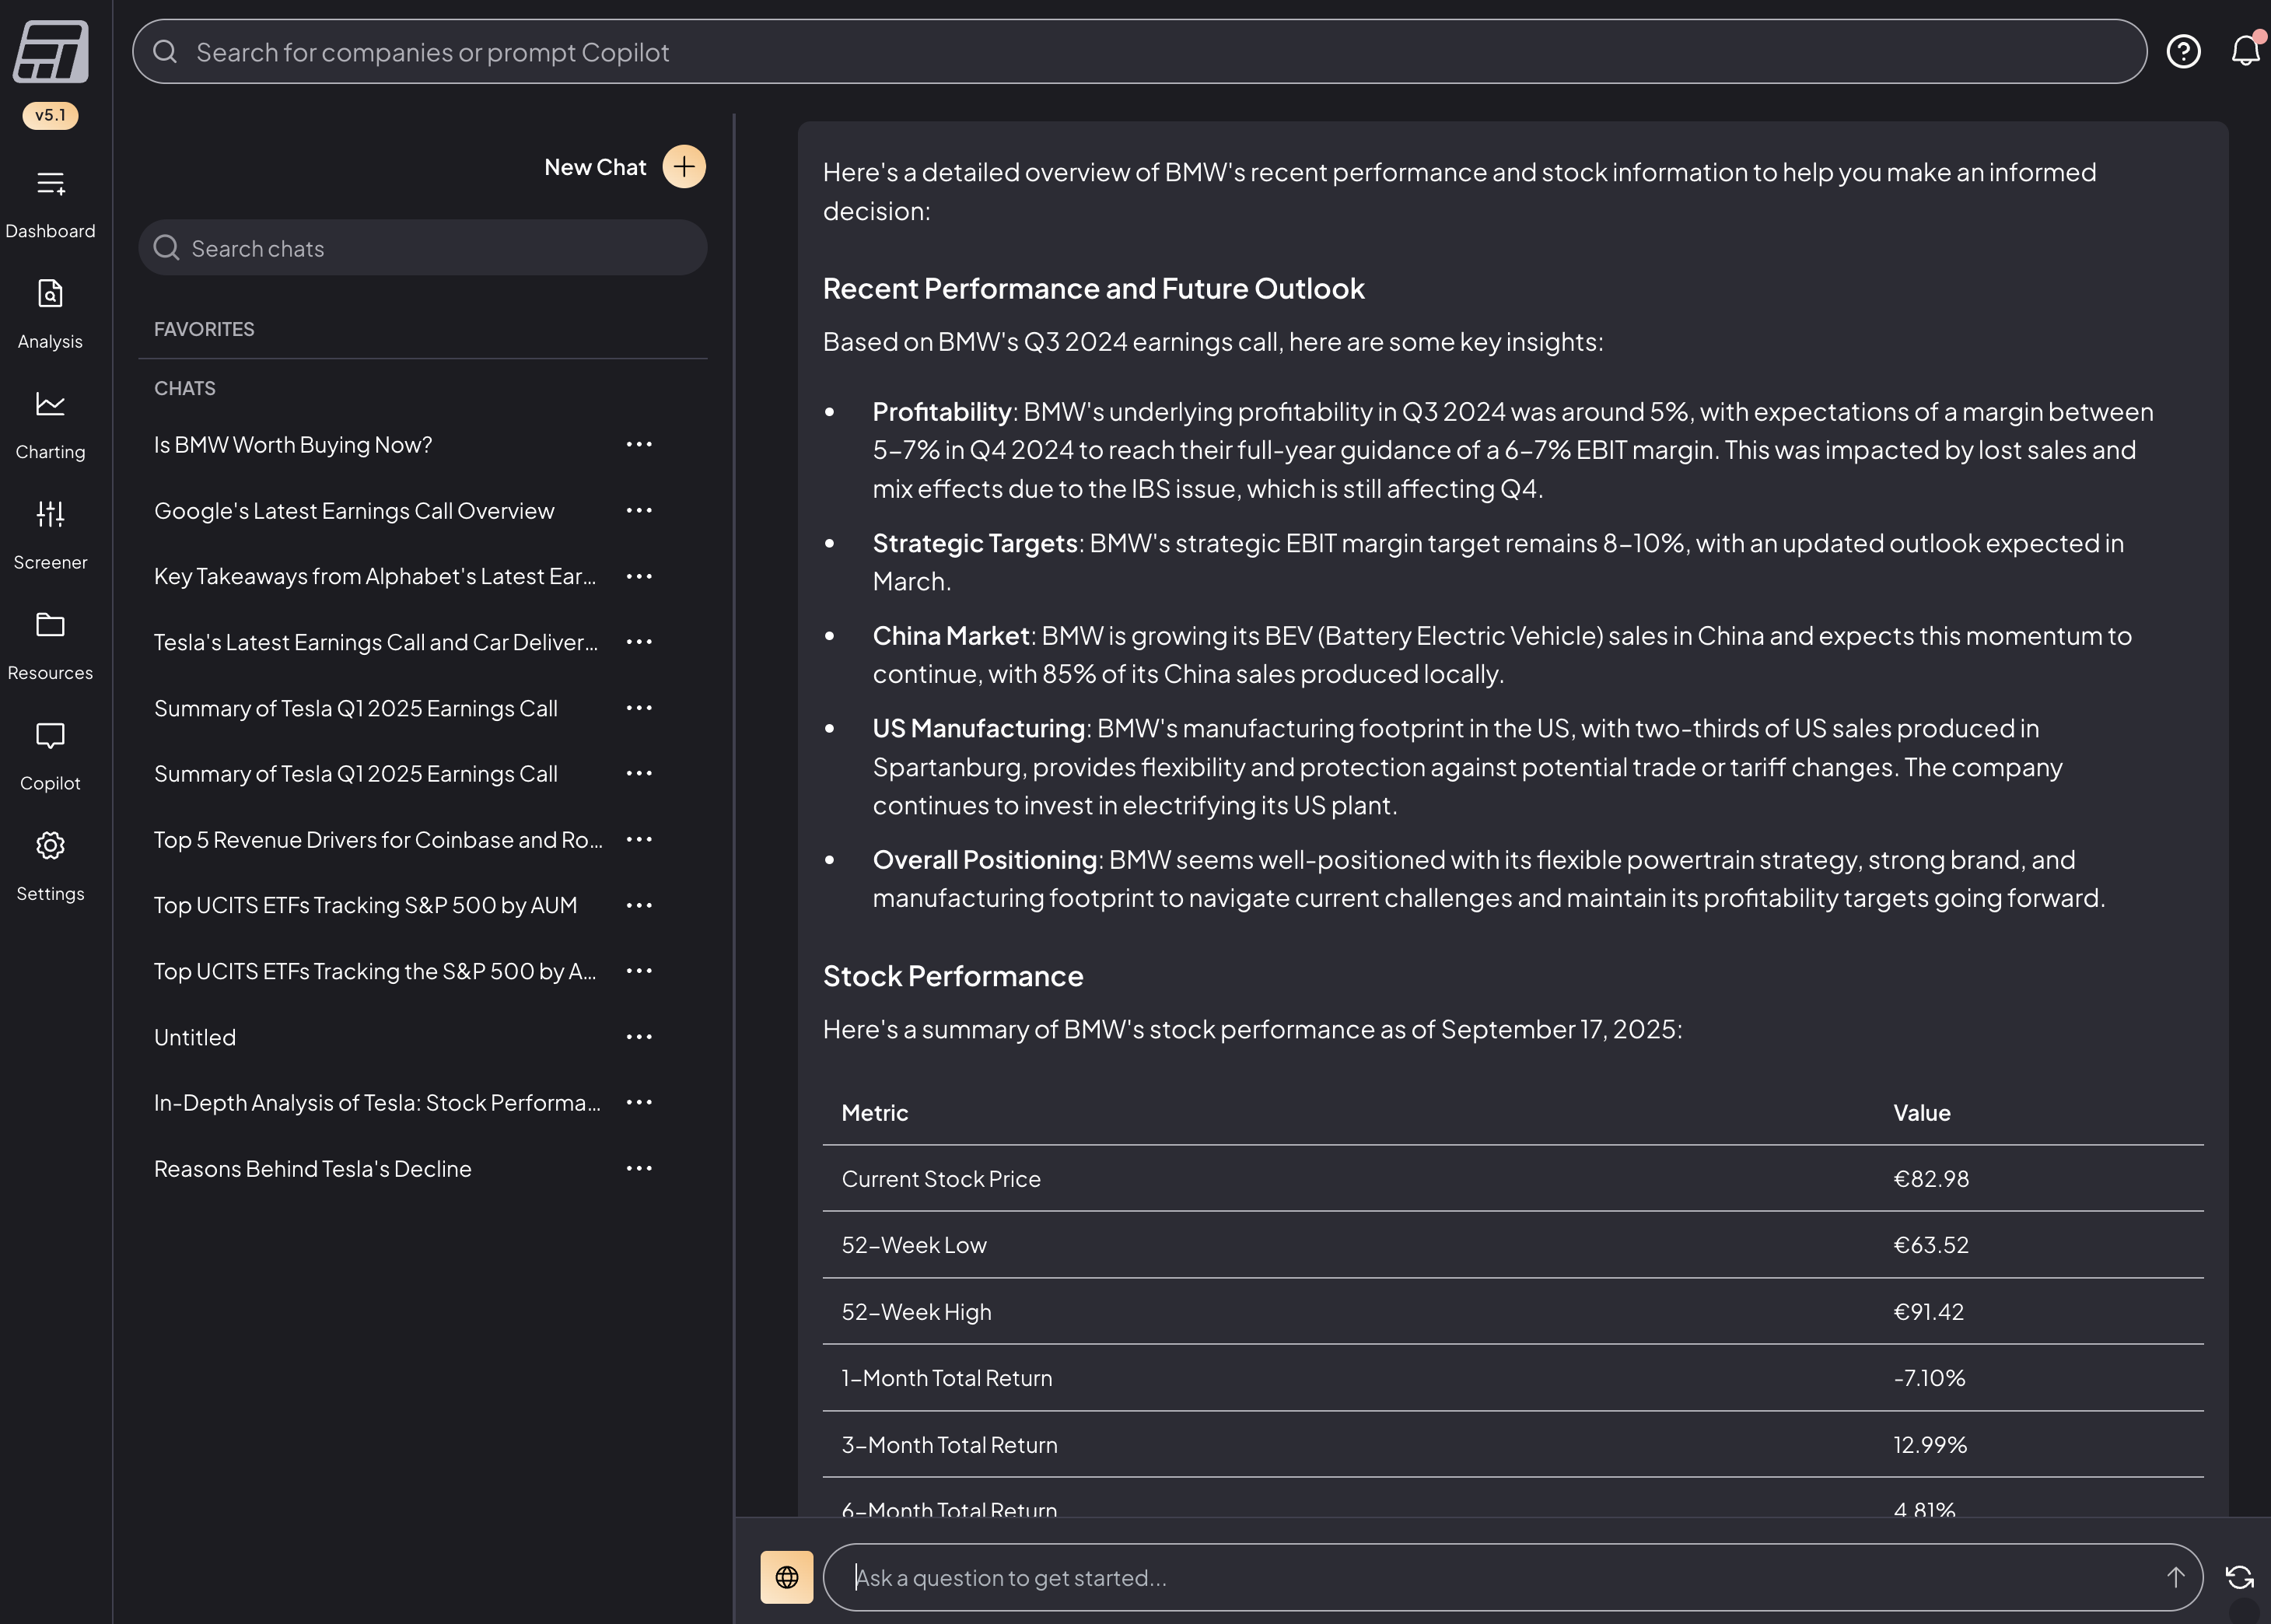
Task: Start a New Chat with the plus button
Action: (x=684, y=167)
